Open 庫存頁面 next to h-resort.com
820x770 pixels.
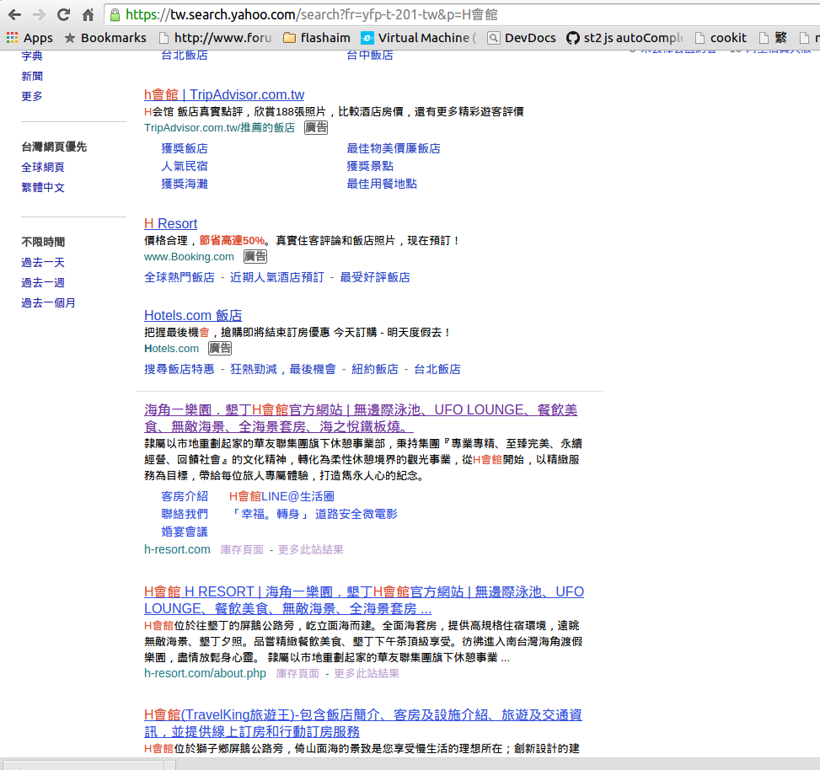pyautogui.click(x=242, y=550)
